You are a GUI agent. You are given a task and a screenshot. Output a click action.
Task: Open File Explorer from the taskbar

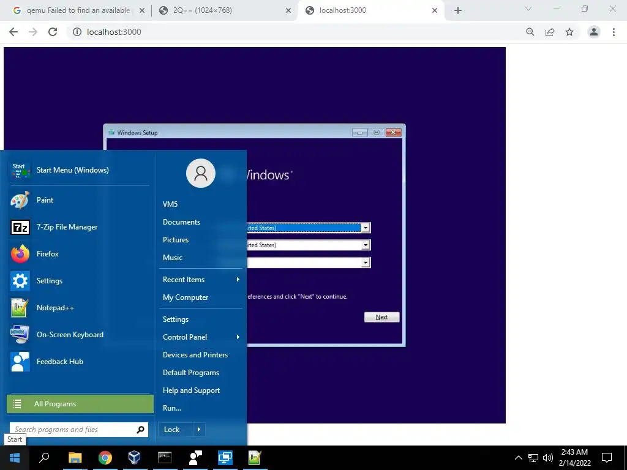(75, 458)
